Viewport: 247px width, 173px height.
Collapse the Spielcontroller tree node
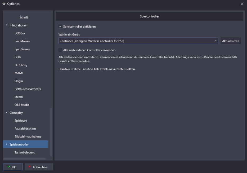coord(6,144)
